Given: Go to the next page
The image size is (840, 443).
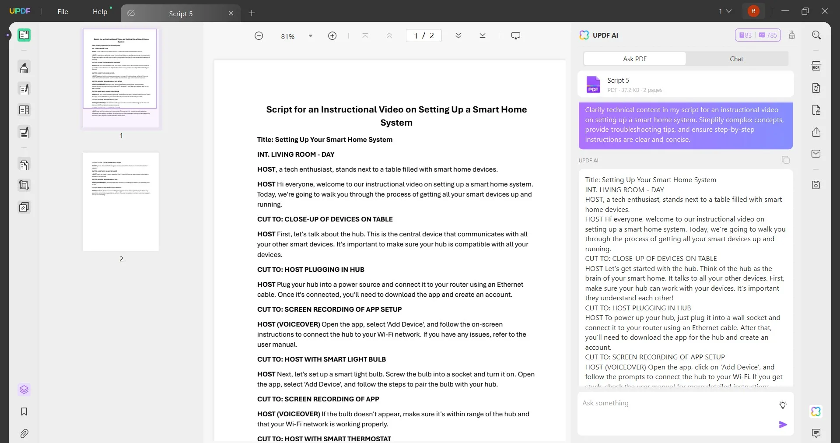Looking at the screenshot, I should pyautogui.click(x=458, y=36).
